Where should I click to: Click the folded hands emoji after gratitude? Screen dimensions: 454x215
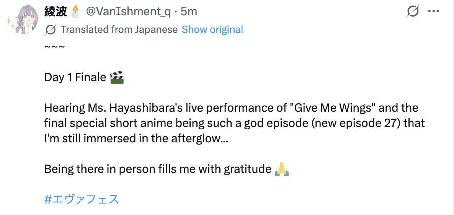[281, 169]
